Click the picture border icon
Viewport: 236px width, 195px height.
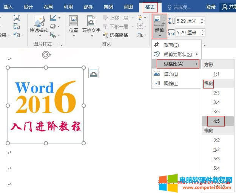click(x=53, y=18)
